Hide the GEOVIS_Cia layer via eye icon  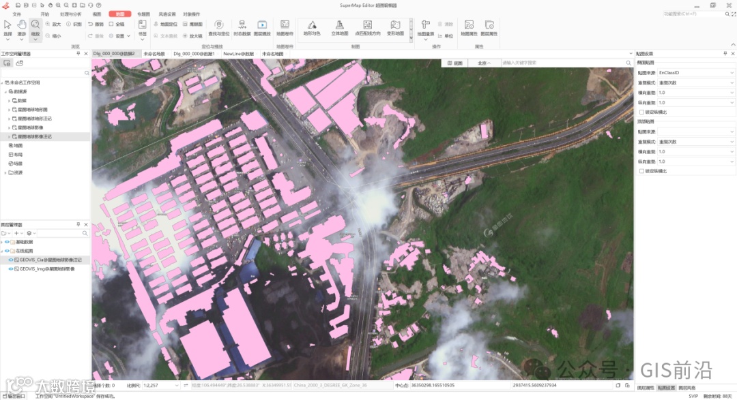[11, 260]
